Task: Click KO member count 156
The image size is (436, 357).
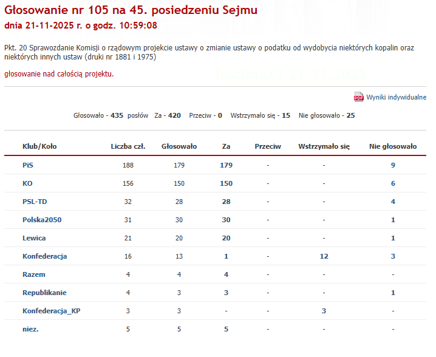Action: (x=128, y=183)
